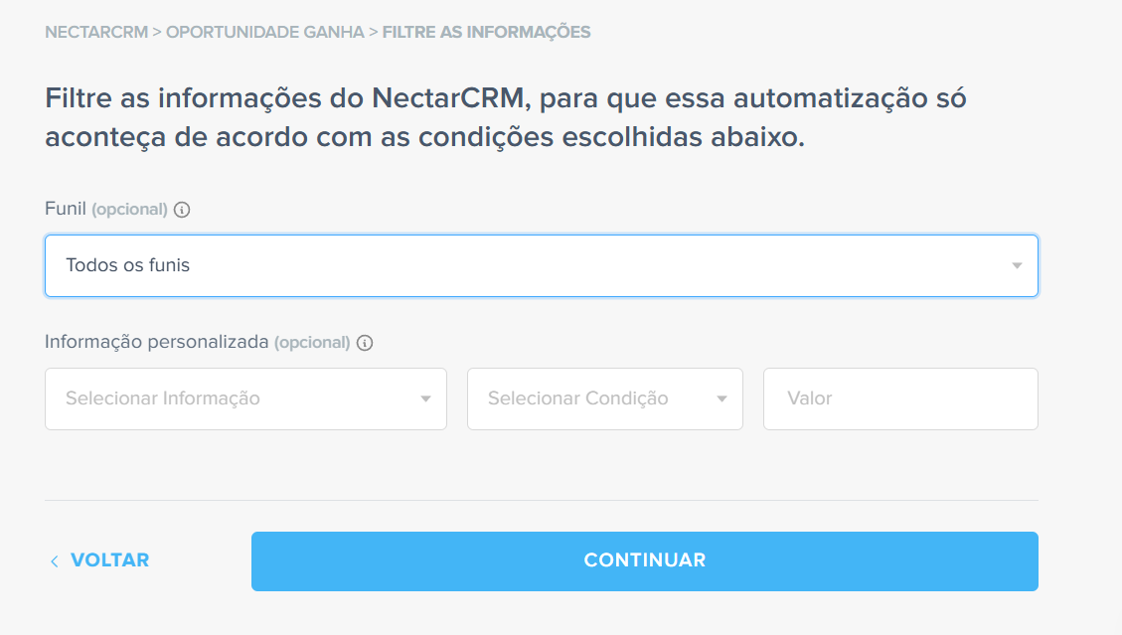Viewport: 1122px width, 635px height.
Task: Navigate to NECTARCRM breadcrumb
Action: 96,32
